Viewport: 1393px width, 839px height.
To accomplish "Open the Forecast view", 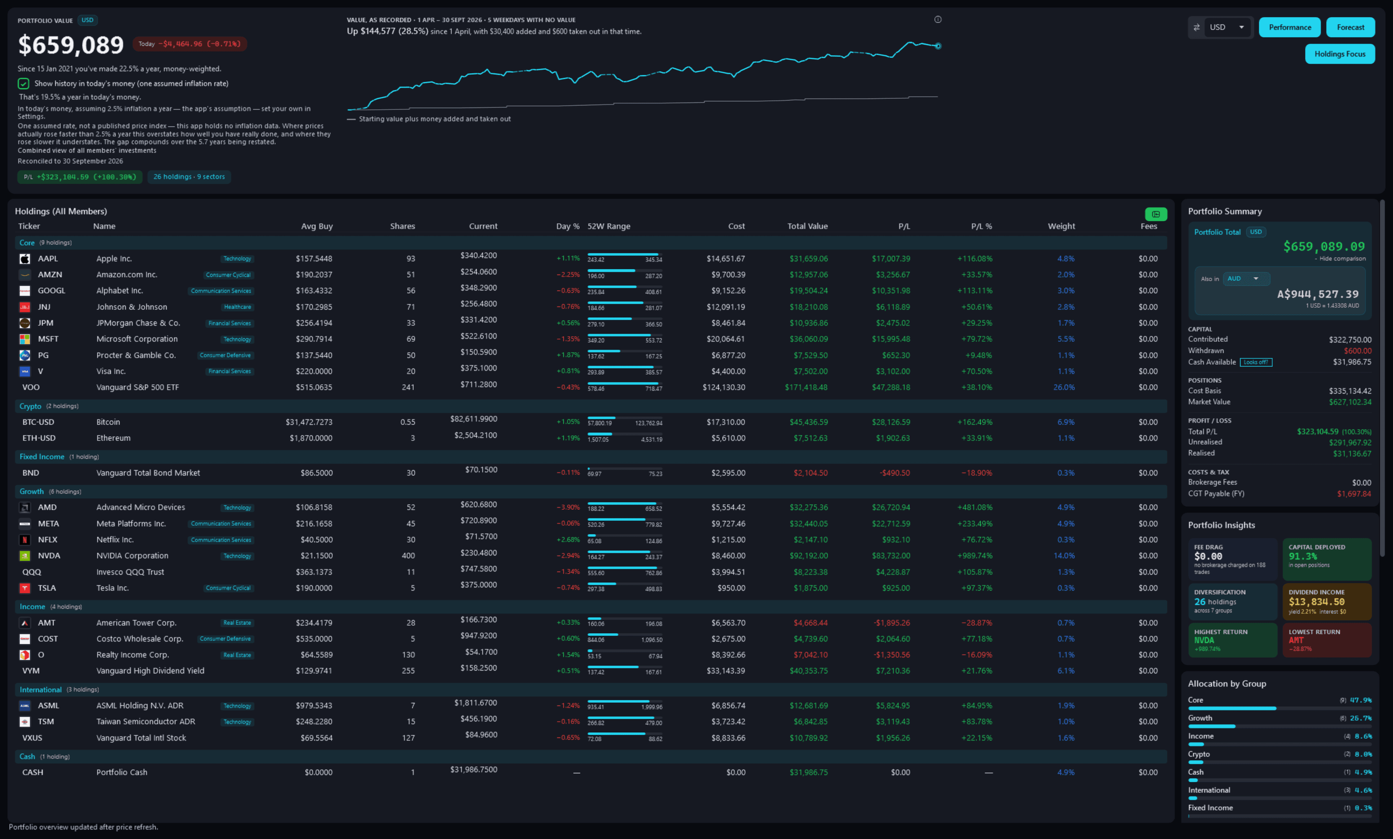I will click(1350, 27).
